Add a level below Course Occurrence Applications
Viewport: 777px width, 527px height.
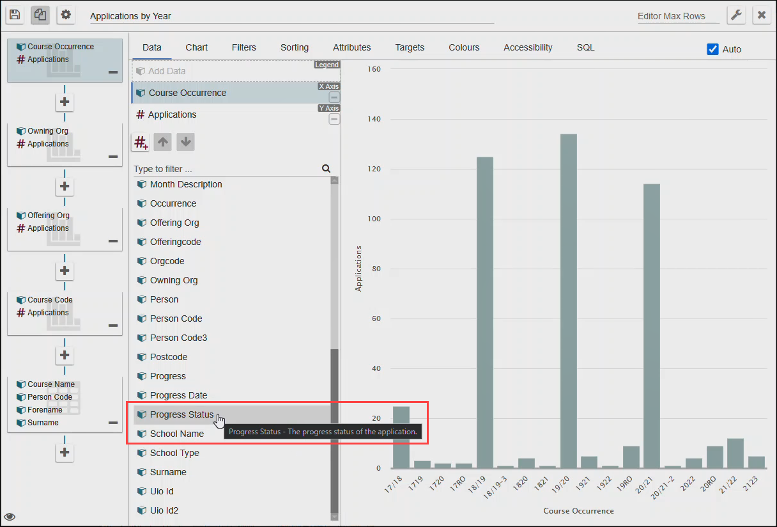coord(64,102)
